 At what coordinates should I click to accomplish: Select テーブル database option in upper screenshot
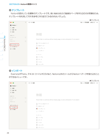(40, 57)
